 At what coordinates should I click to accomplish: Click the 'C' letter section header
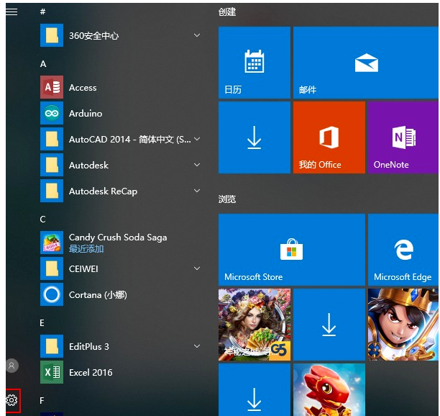coord(42,220)
